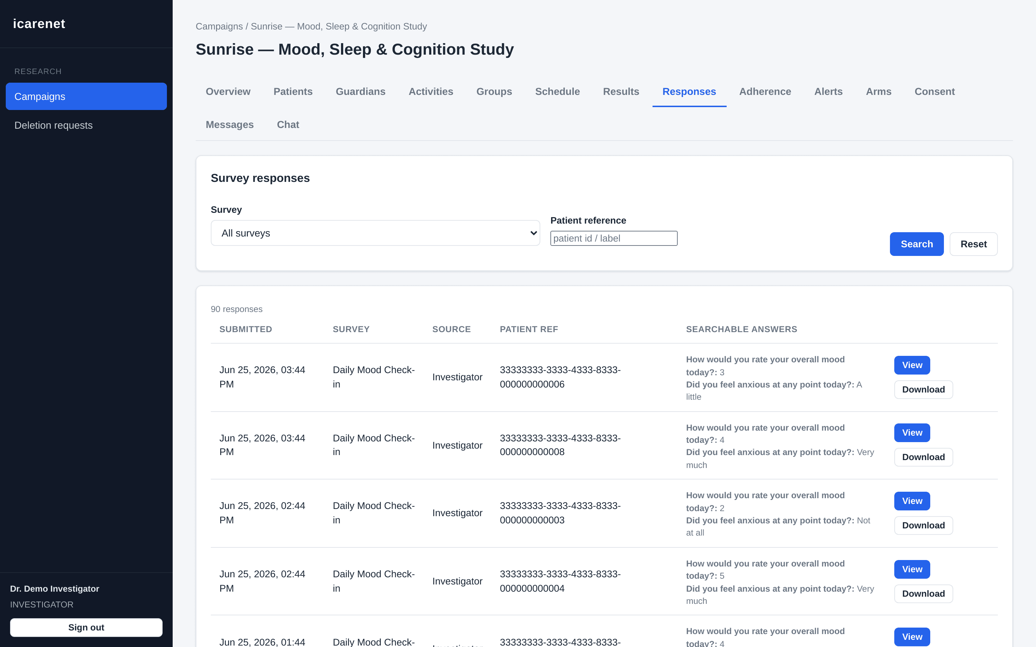Click the SUBMITTED column header
This screenshot has height=647, width=1036.
(x=246, y=329)
